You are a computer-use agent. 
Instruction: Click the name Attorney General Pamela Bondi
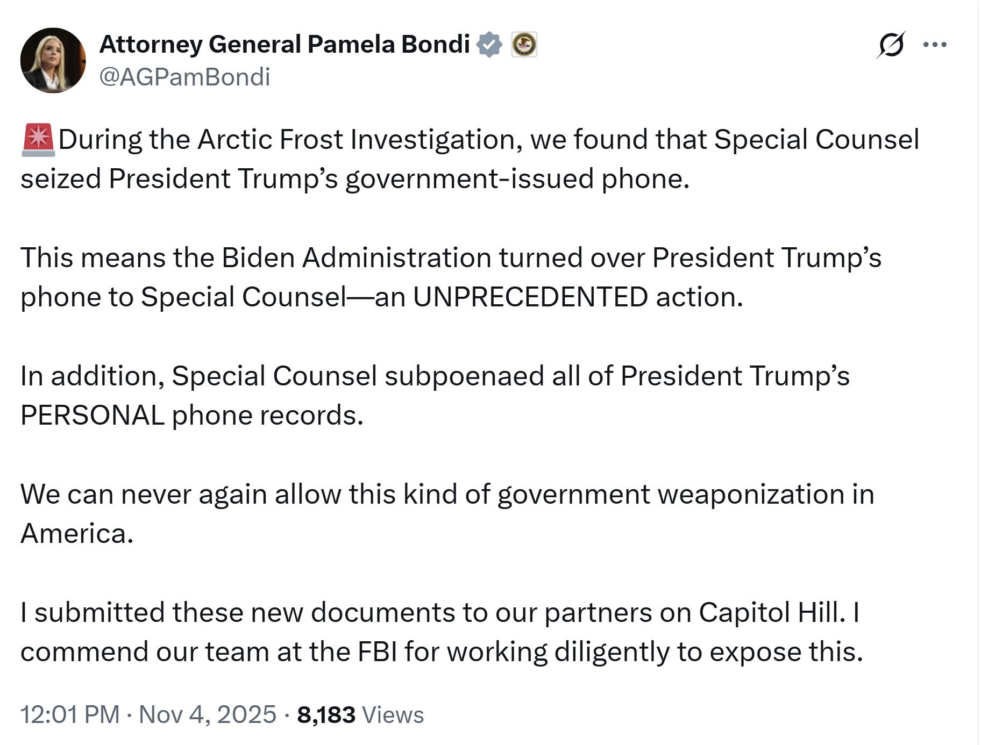click(x=285, y=45)
